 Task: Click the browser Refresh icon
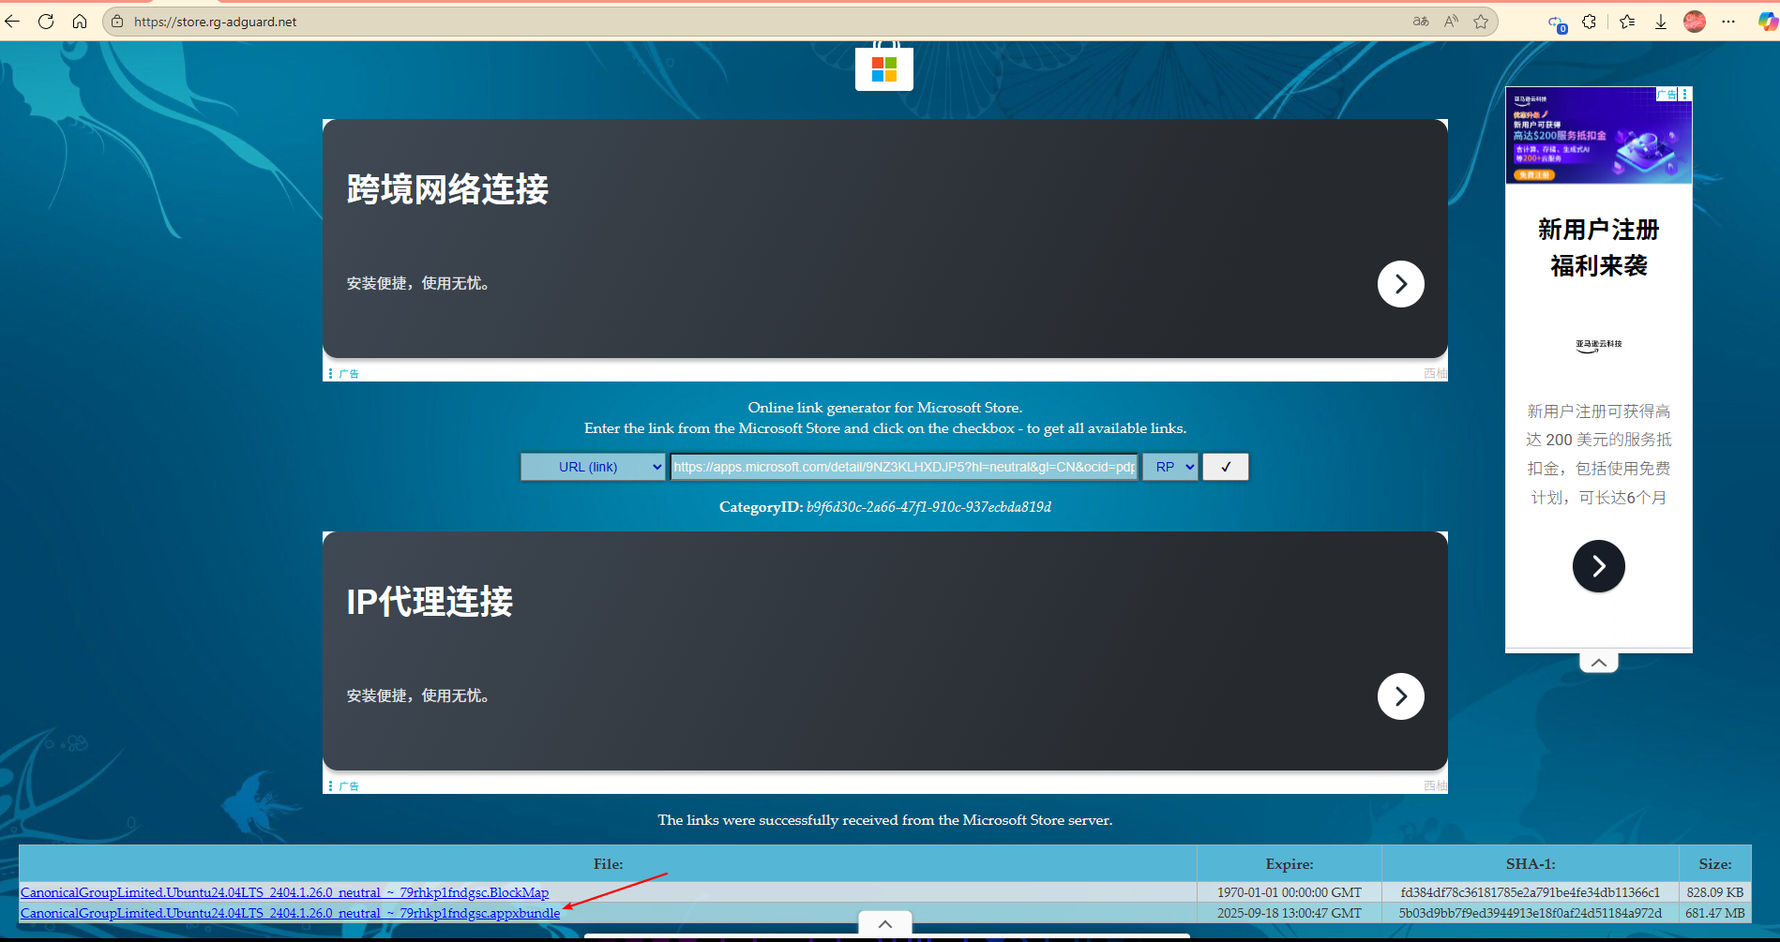coord(45,22)
